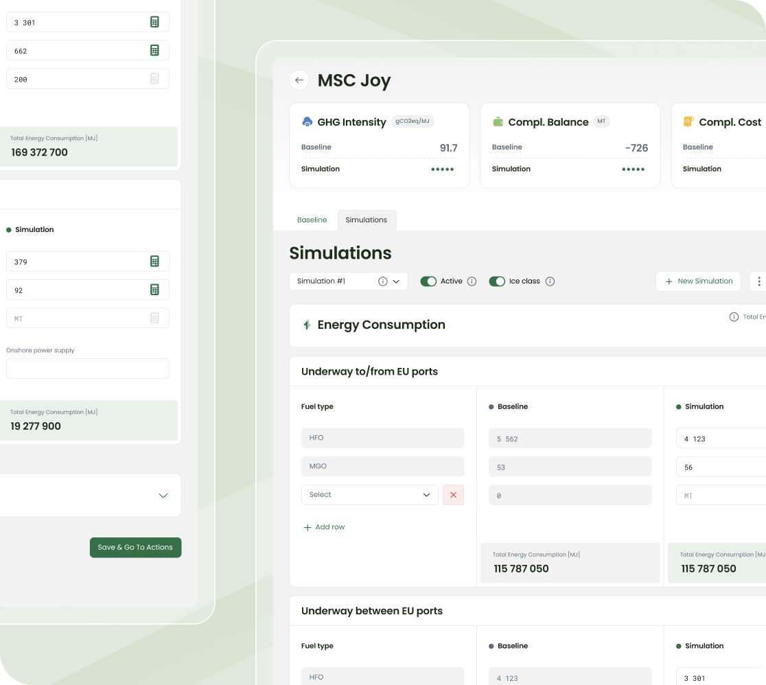Click the Onshore power supply input field
Screen dimensions: 766x685
click(88, 369)
